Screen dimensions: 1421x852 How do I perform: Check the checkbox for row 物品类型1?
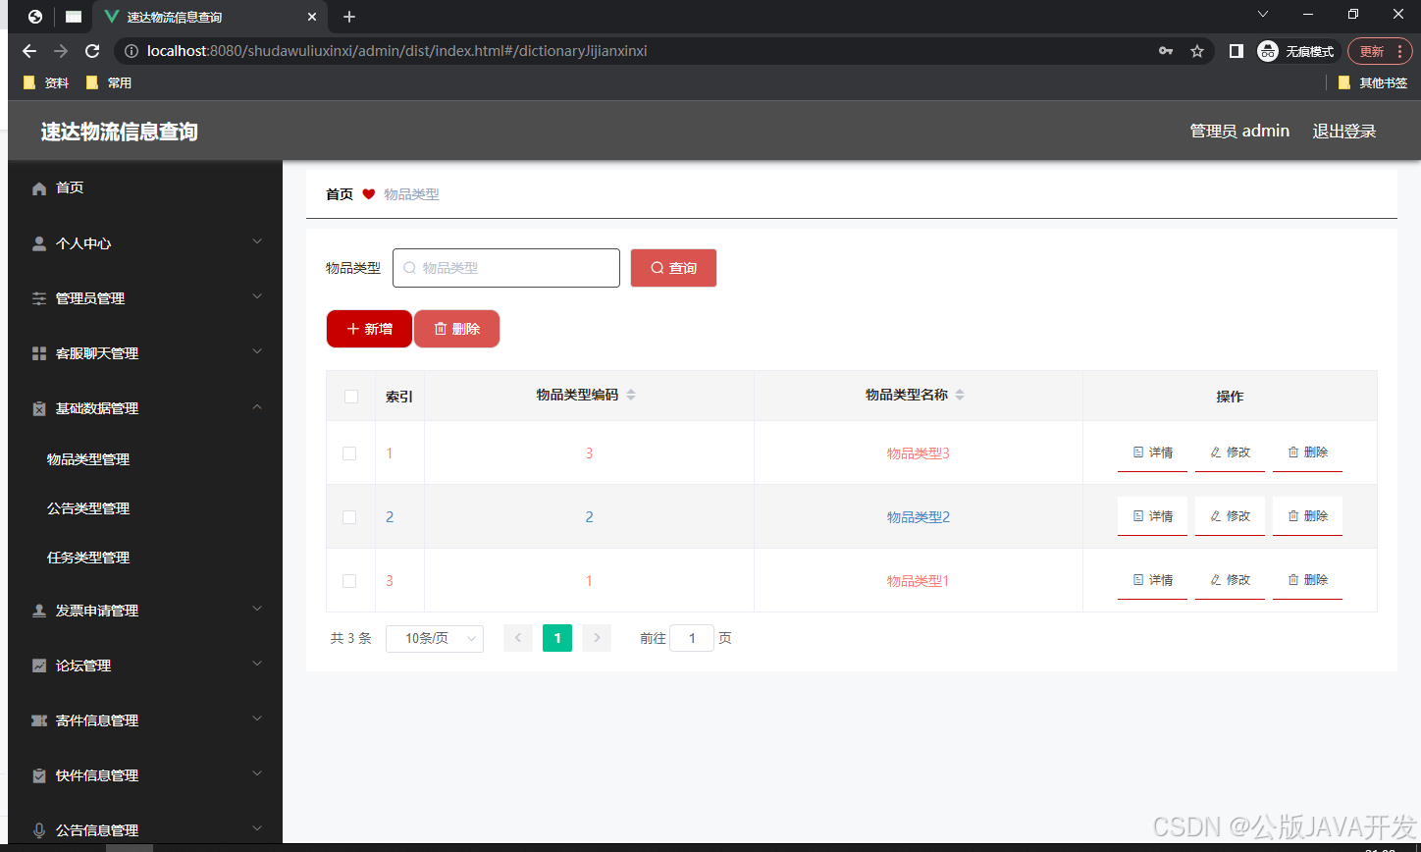349,581
